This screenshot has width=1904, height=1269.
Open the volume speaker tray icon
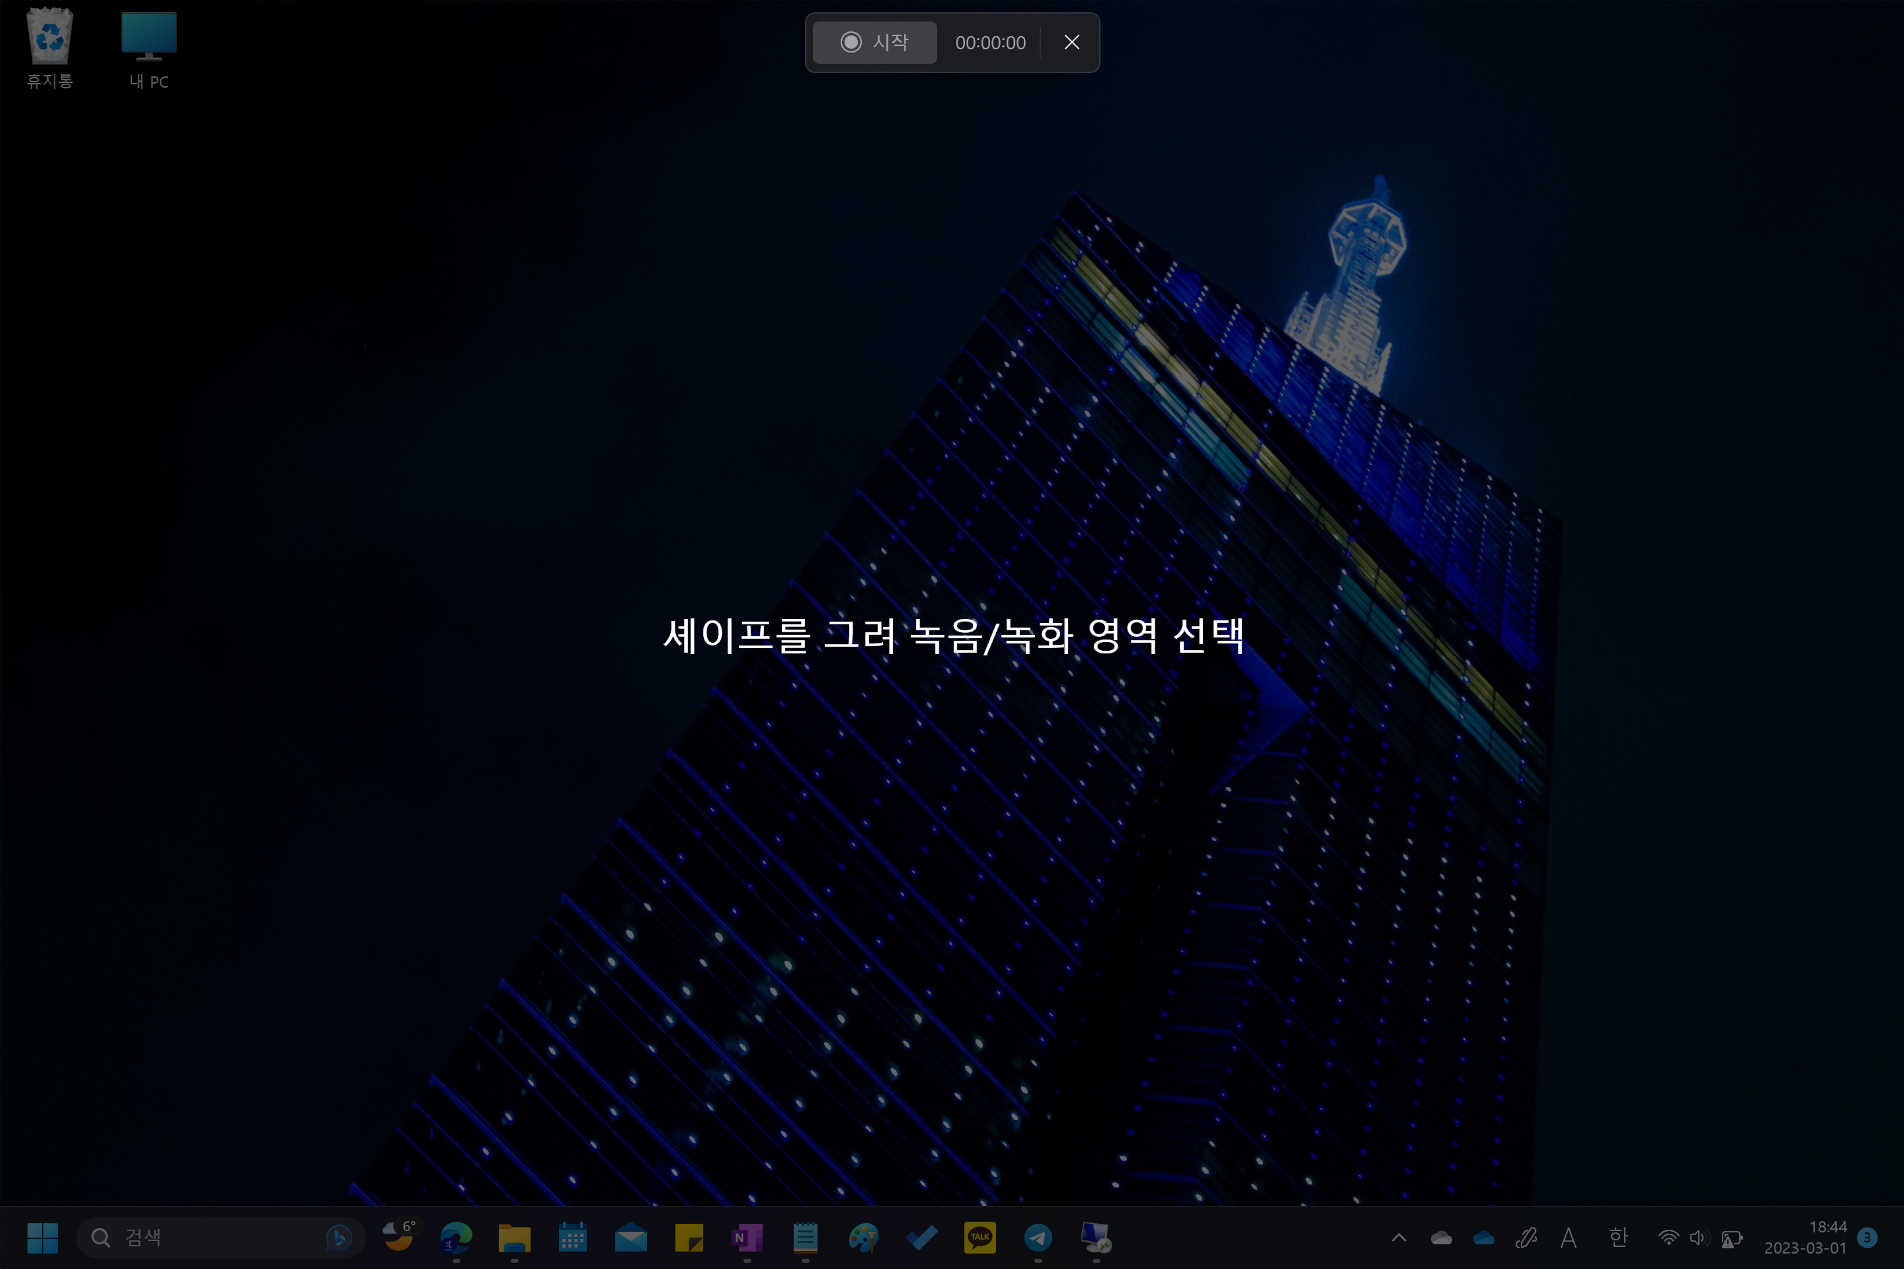[x=1698, y=1238]
